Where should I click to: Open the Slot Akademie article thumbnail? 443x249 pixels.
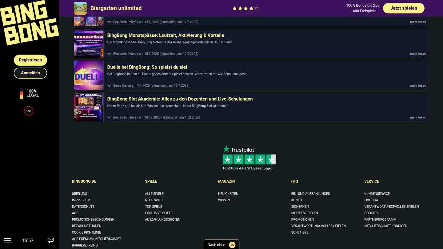[89, 107]
